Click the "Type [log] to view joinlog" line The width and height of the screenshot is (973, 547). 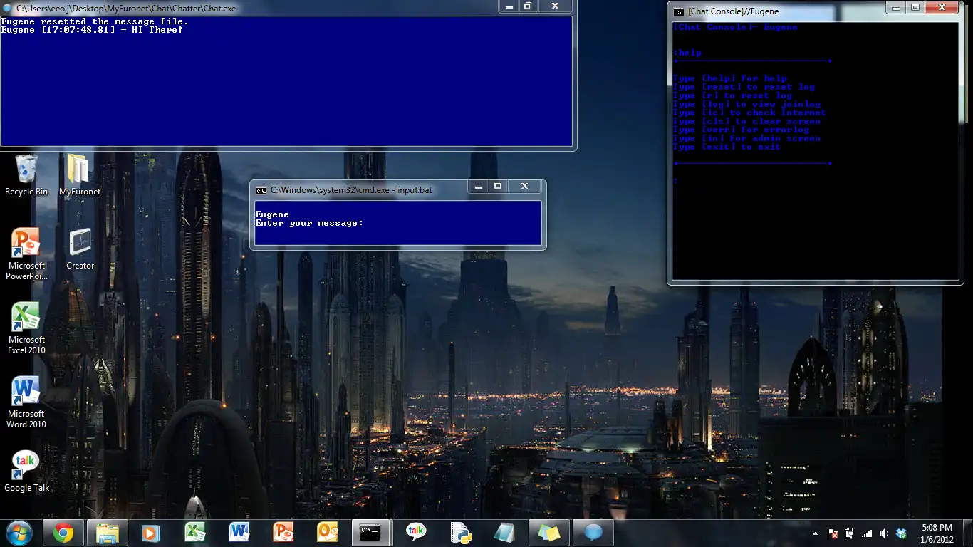(x=746, y=104)
